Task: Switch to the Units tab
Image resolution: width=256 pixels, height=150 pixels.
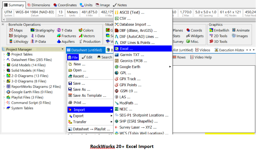Action: click(x=86, y=5)
